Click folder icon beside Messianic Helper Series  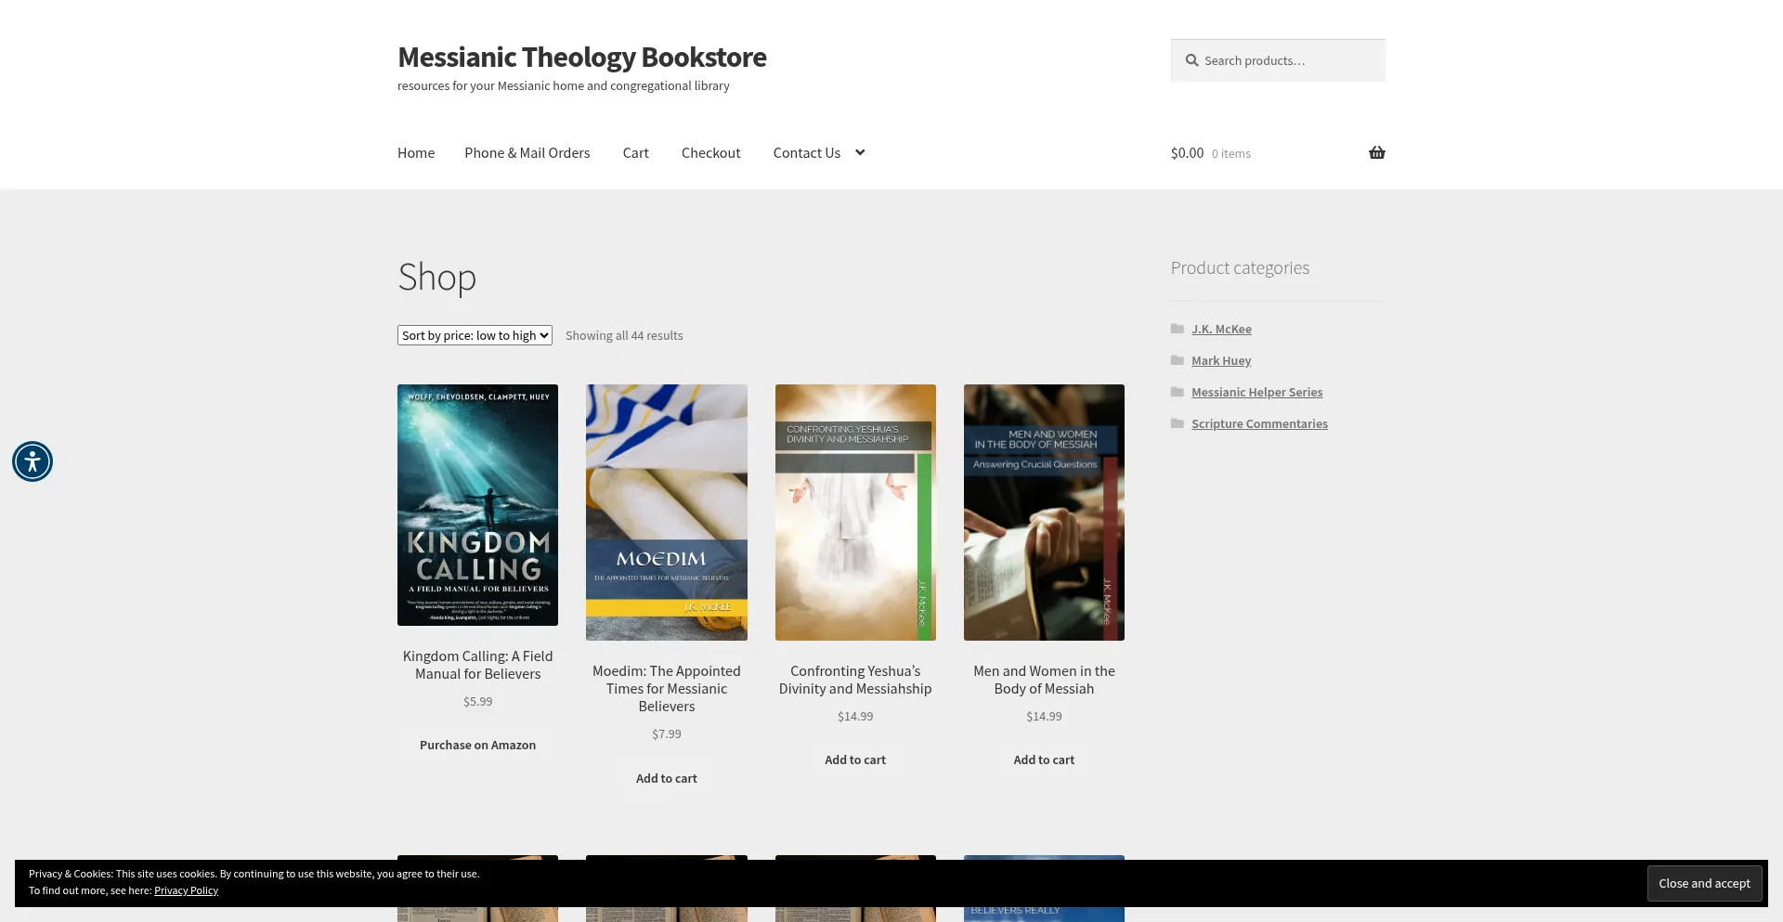tap(1178, 392)
